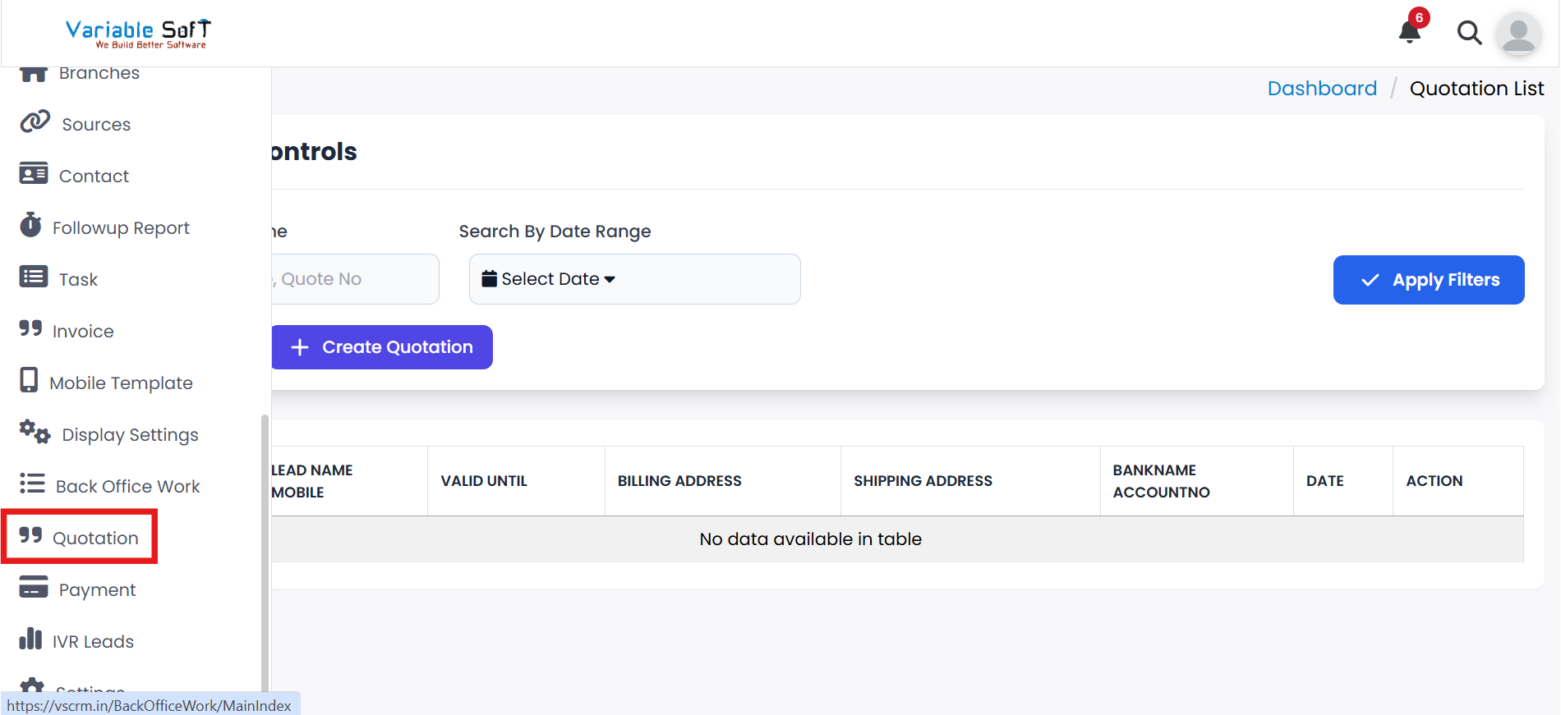The width and height of the screenshot is (1561, 715).
Task: Click the notification bell icon
Action: pos(1410,32)
